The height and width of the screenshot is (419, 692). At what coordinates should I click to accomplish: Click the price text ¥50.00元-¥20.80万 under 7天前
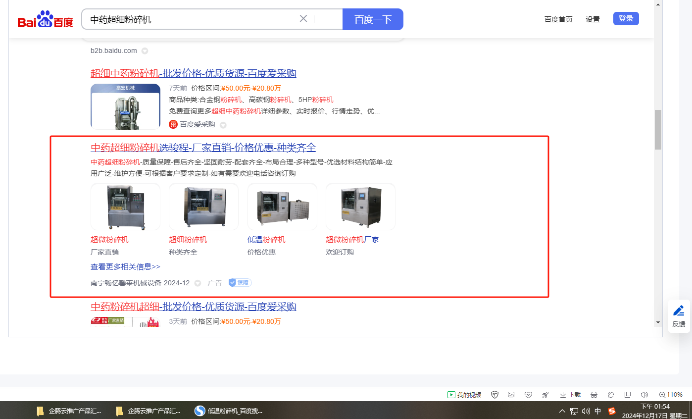pyautogui.click(x=251, y=88)
